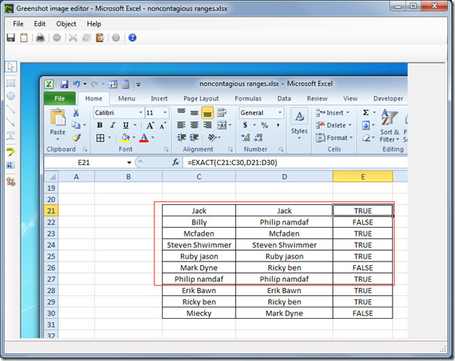The width and height of the screenshot is (455, 361).
Task: Select column E header
Action: click(363, 176)
